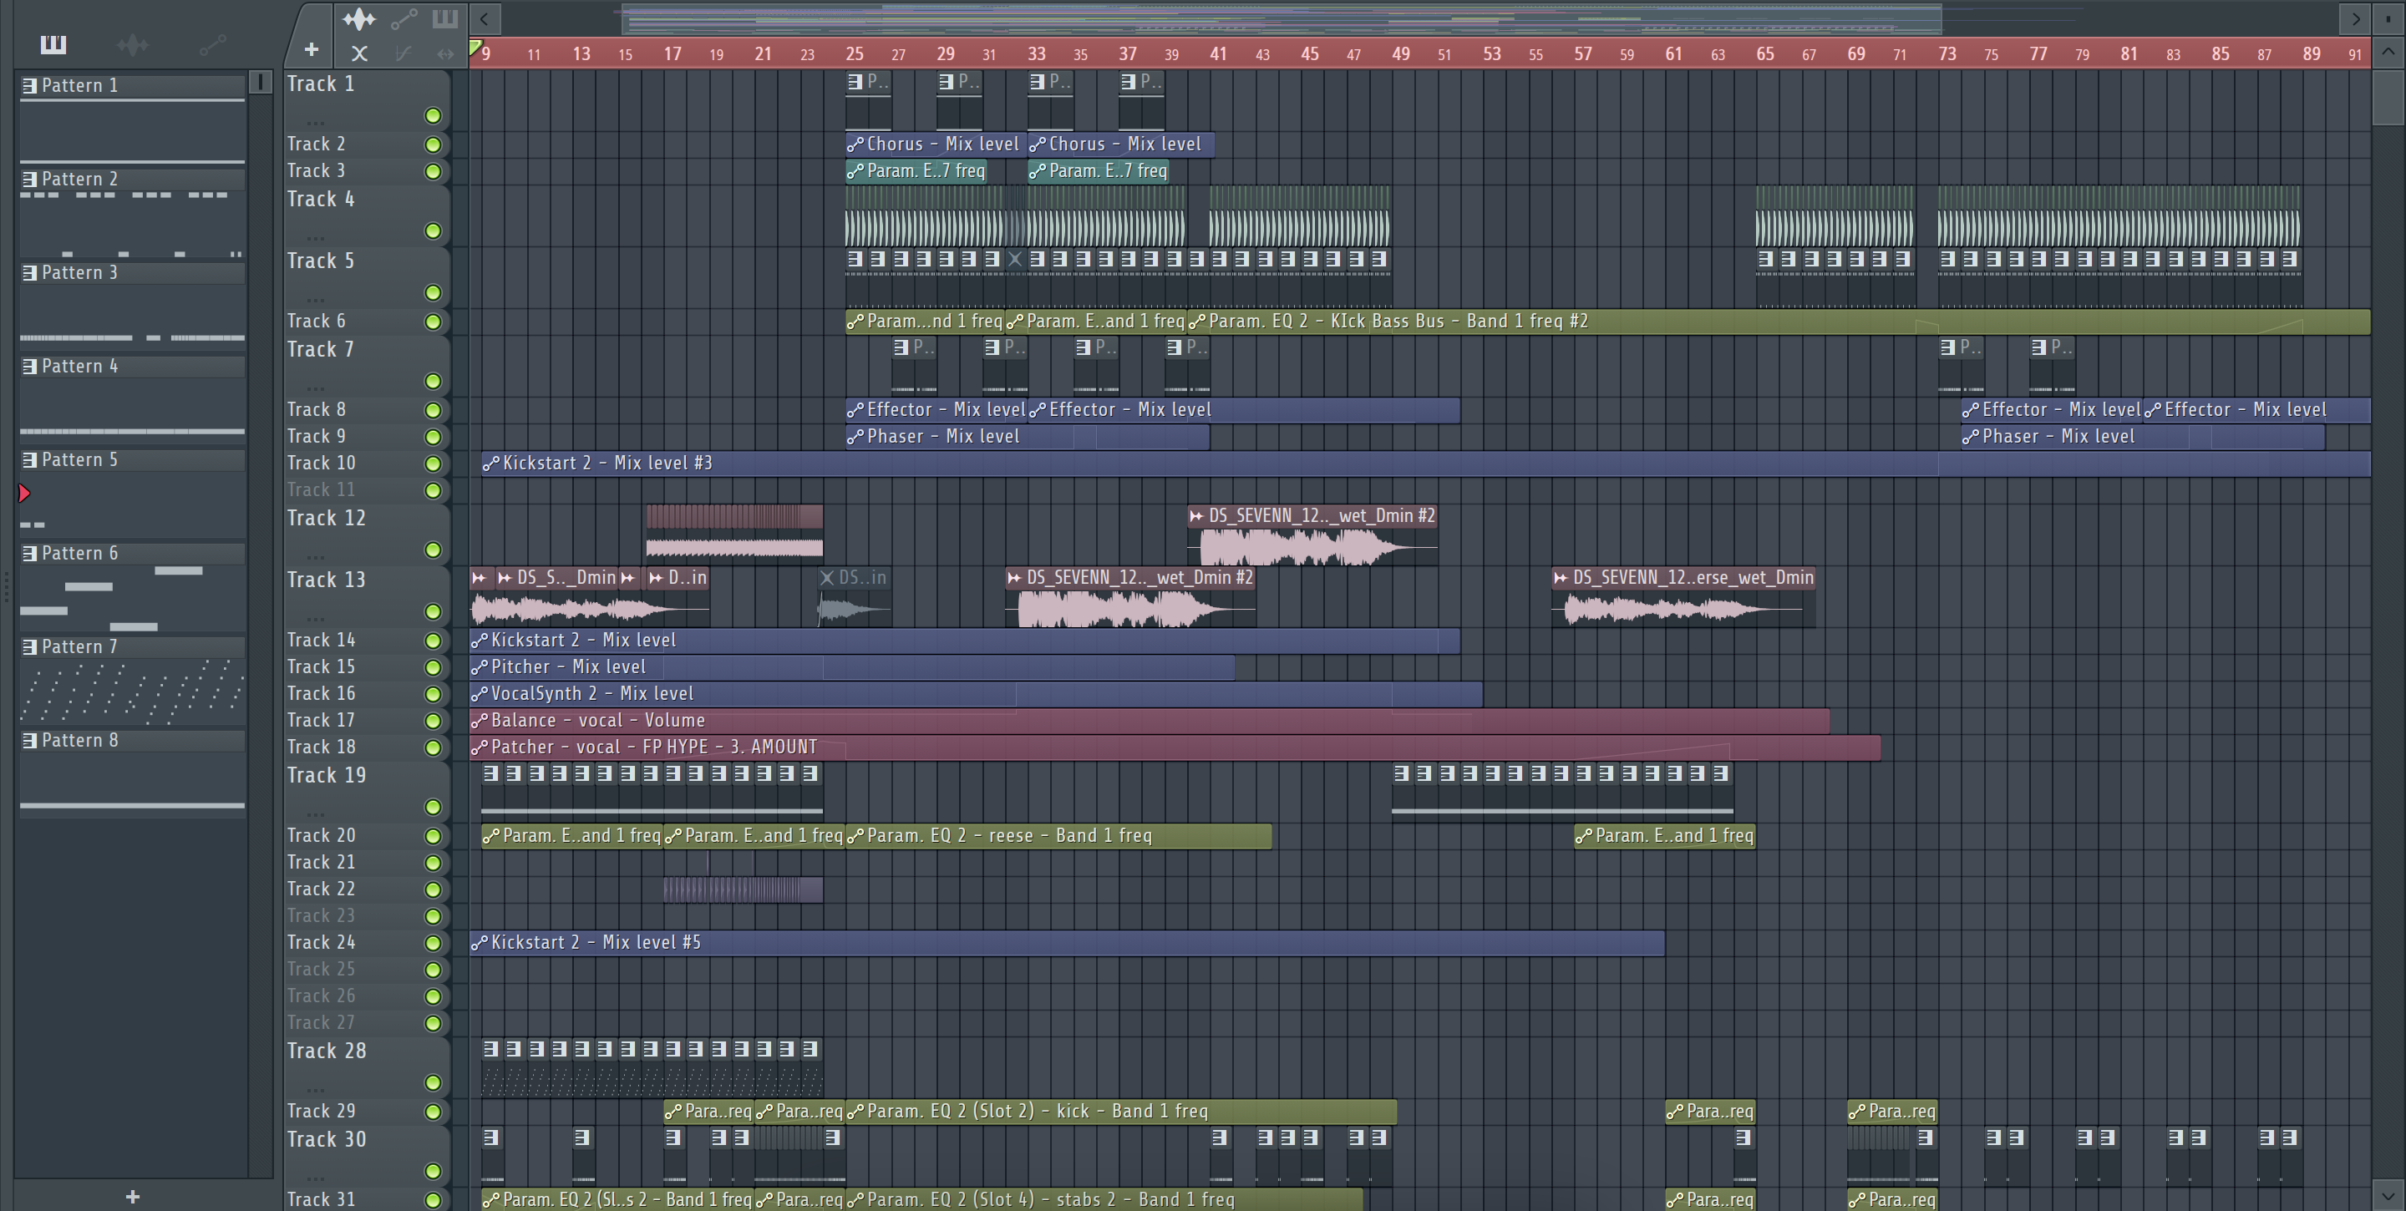Select the Param. EQ 2 (Slot 2) - kick clip
2406x1211 pixels.
pos(1121,1111)
